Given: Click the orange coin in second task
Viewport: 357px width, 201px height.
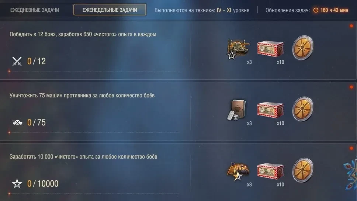Looking at the screenshot, I should coord(303,109).
